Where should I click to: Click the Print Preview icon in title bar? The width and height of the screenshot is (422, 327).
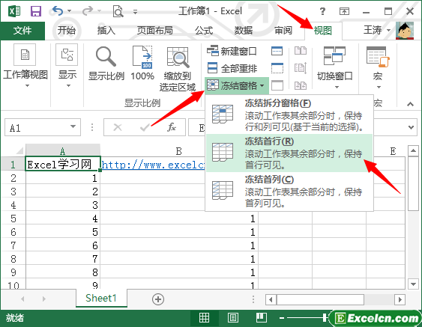[118, 11]
